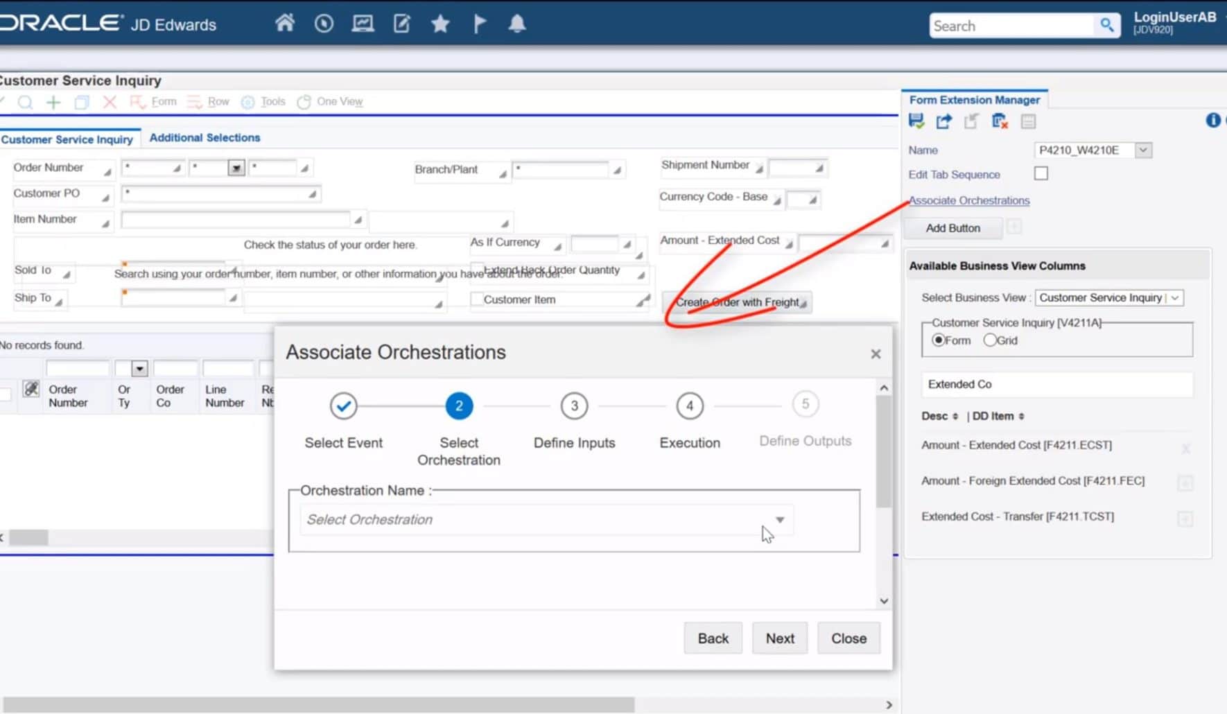1227x714 pixels.
Task: Open the monitor chart icon in header
Action: (363, 24)
